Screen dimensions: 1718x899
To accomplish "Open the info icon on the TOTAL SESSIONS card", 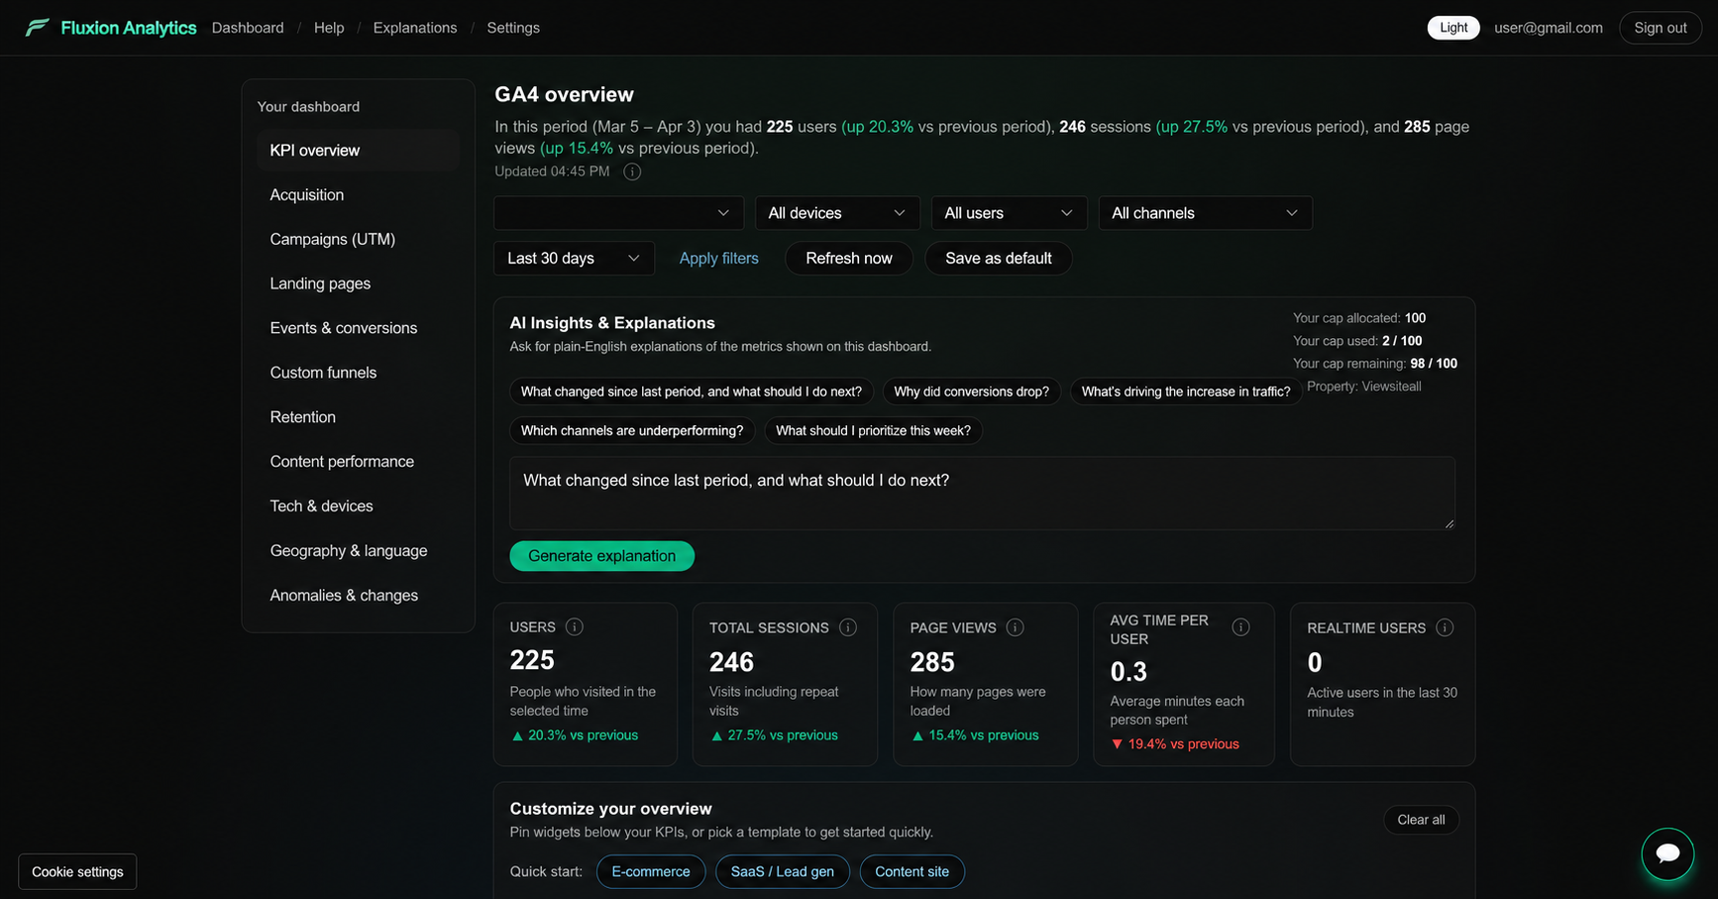I will 848,627.
